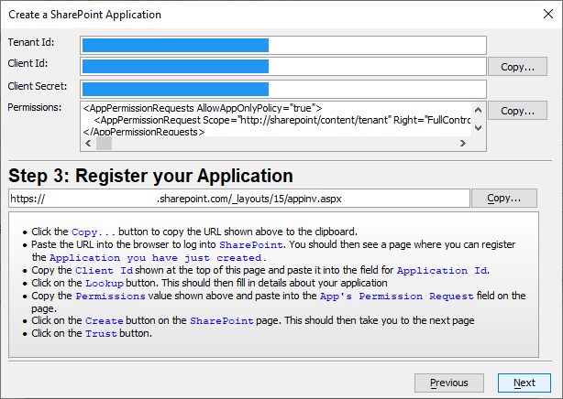Copy the appinv.aspx URL
This screenshot has height=399, width=563.
click(504, 199)
